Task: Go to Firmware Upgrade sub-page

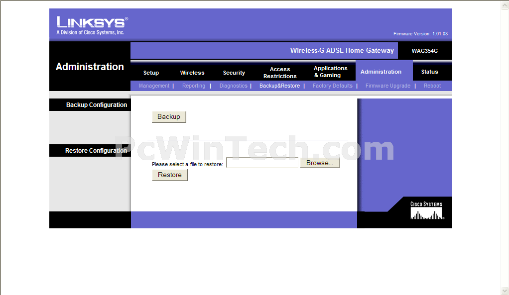Action: [388, 86]
